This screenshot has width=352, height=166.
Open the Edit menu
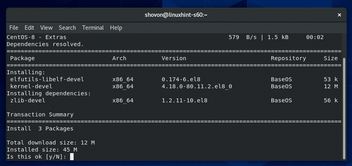tap(29, 28)
